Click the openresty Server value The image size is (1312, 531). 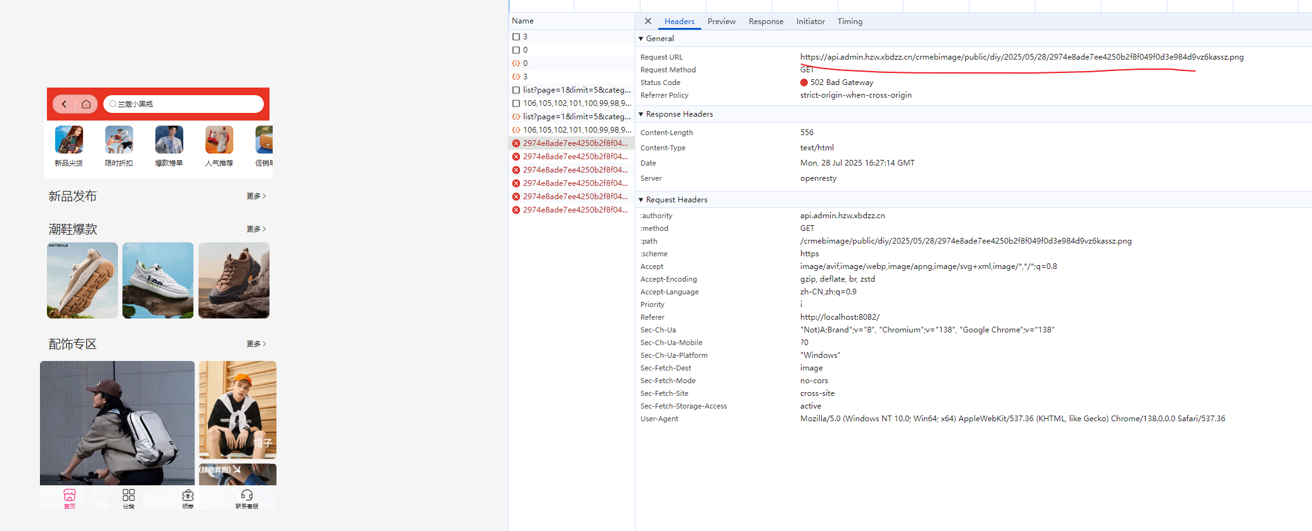pos(818,178)
